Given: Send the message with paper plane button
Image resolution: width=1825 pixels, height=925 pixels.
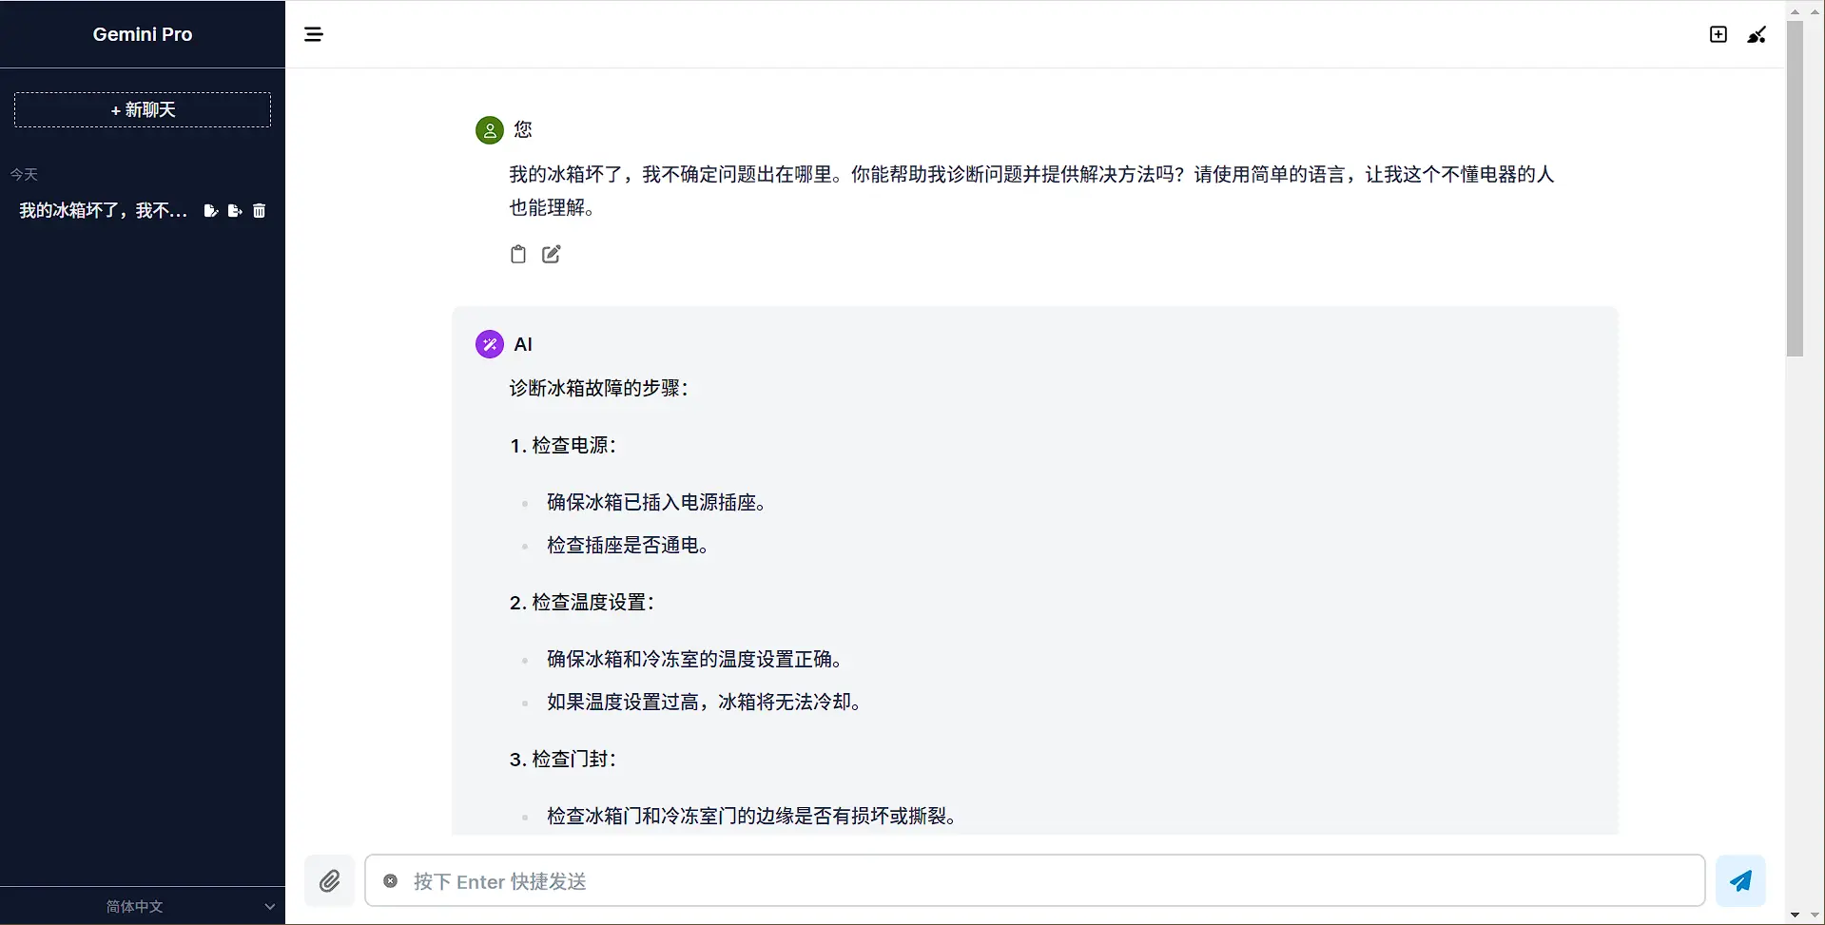Looking at the screenshot, I should pyautogui.click(x=1740, y=881).
